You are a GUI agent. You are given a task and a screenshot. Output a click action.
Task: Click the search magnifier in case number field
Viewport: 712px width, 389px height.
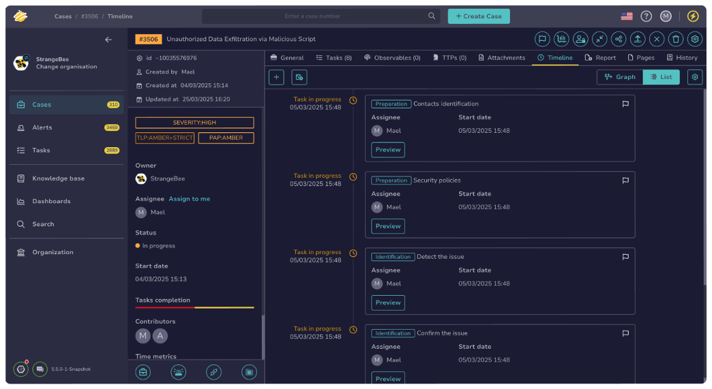[432, 16]
